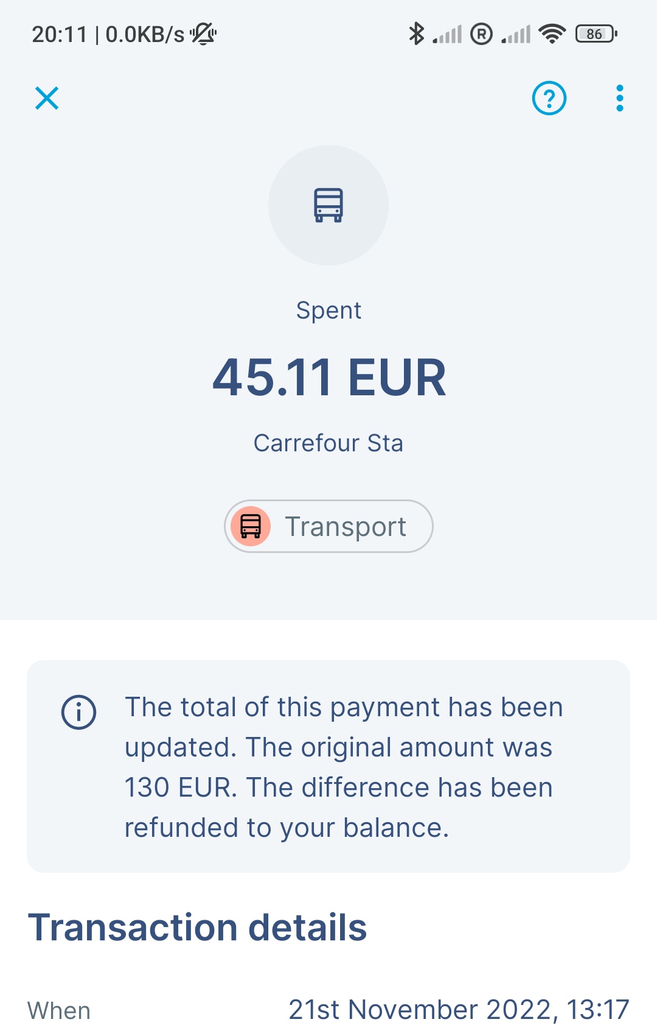This screenshot has width=657, height=1036.
Task: Tap the large bus merchant icon
Action: [x=328, y=205]
